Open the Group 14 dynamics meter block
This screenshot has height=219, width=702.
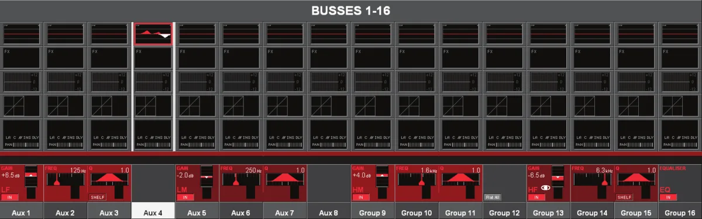(592, 82)
